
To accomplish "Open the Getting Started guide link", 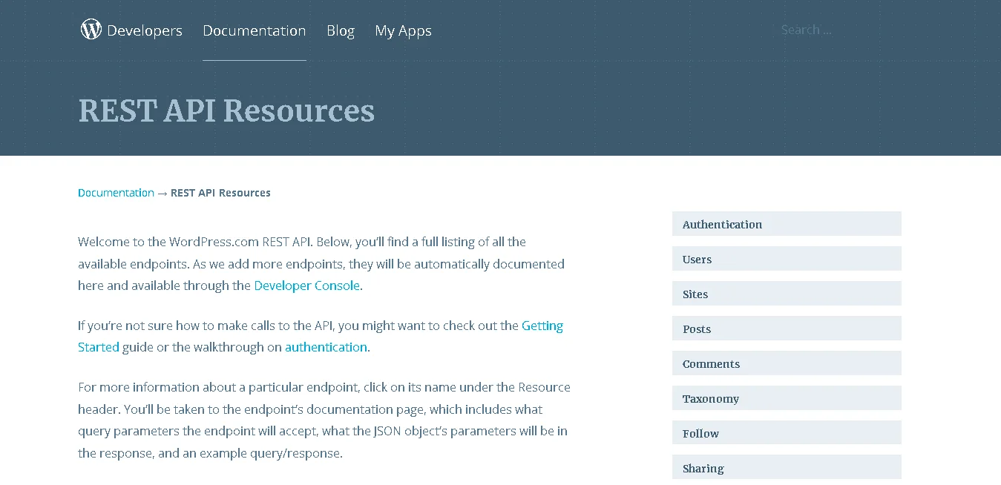I will 542,326.
